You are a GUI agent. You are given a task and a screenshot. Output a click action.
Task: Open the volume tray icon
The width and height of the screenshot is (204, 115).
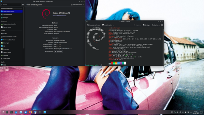[186, 112]
